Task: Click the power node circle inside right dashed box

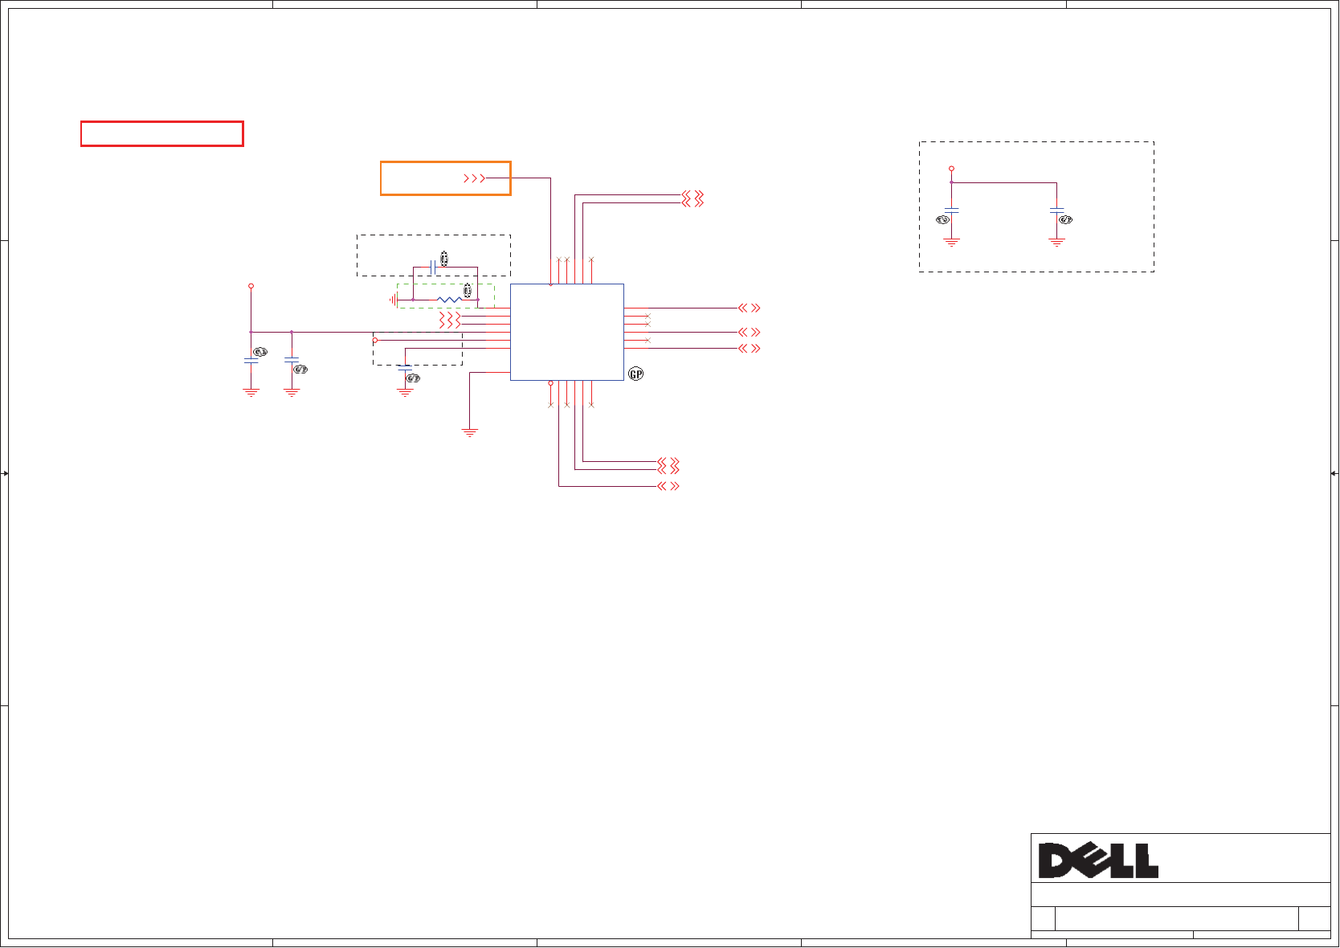Action: [951, 169]
